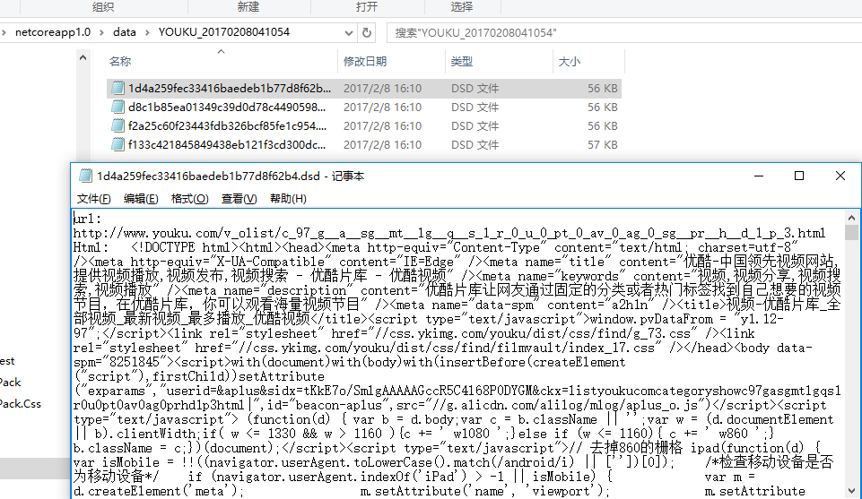The width and height of the screenshot is (862, 499).
Task: Open the 文件(F) menu in Notepad
Action: 93,199
